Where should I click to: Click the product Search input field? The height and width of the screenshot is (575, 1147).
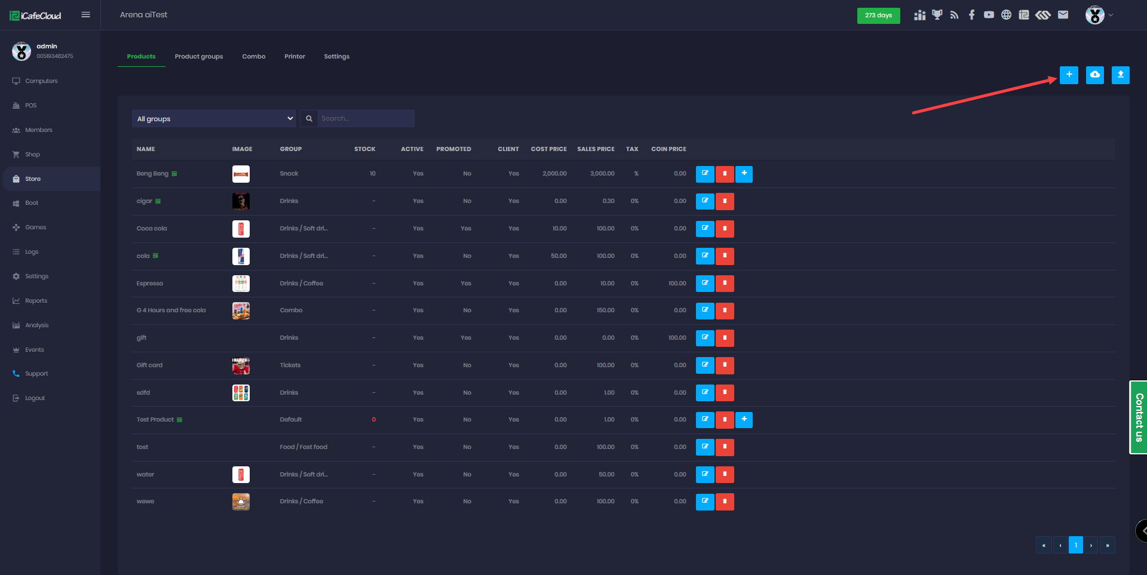pyautogui.click(x=365, y=119)
